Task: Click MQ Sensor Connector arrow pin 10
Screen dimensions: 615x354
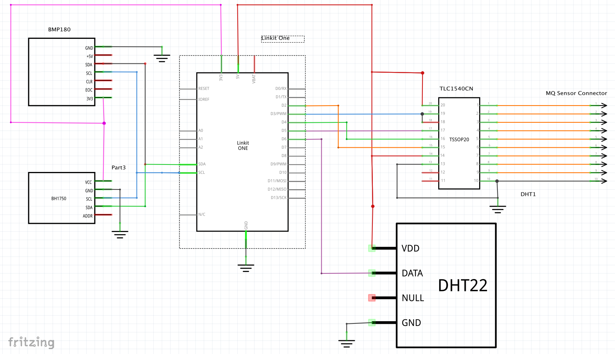Action: 599,181
